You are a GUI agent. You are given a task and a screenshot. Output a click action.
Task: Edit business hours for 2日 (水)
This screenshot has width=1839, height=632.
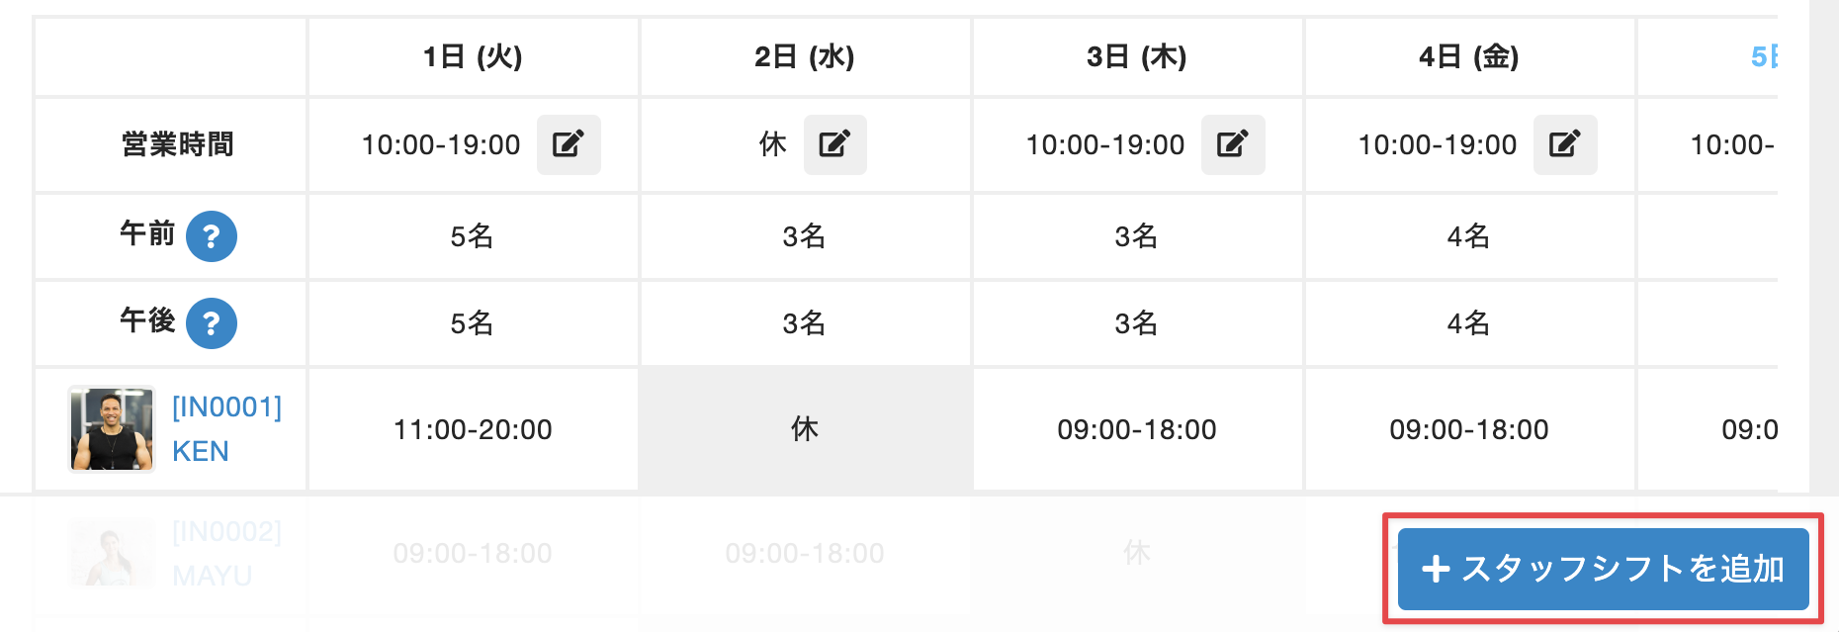coord(834,144)
